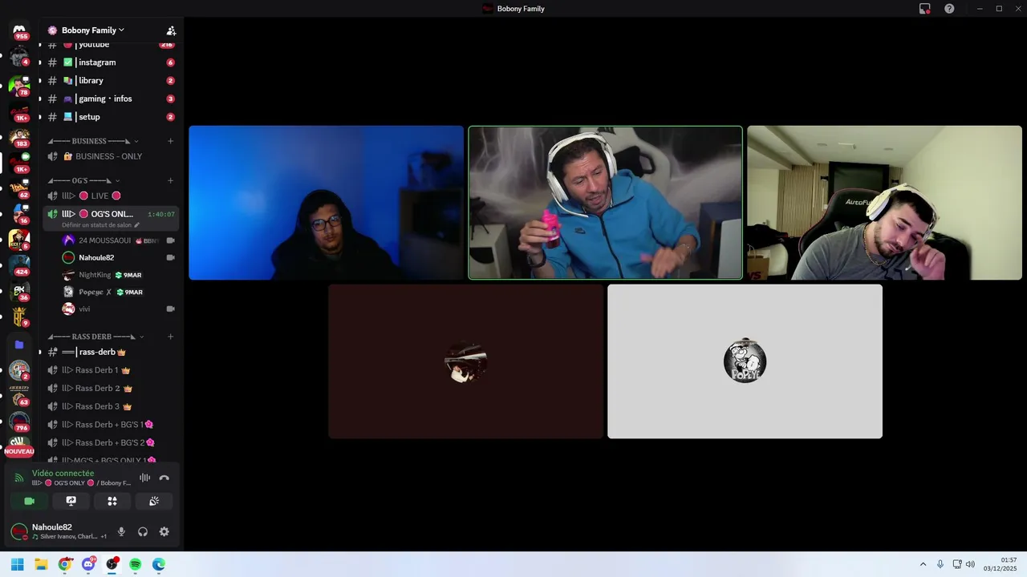
Task: Toggle your camera off
Action: coord(29,501)
